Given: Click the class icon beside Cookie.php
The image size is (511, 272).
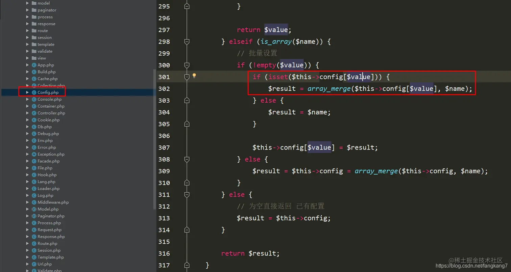Looking at the screenshot, I should click(x=34, y=120).
